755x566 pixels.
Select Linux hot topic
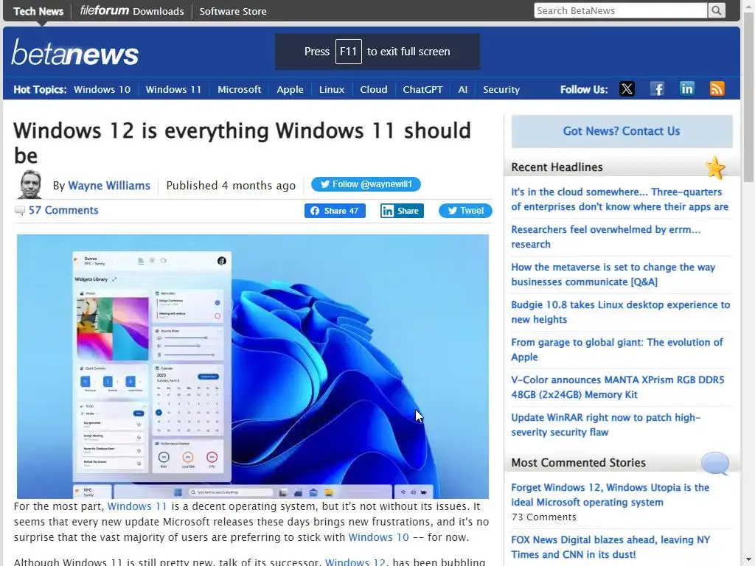pos(332,89)
